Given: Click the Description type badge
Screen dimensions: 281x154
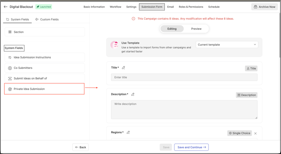Looking at the screenshot, I should click(247, 95).
